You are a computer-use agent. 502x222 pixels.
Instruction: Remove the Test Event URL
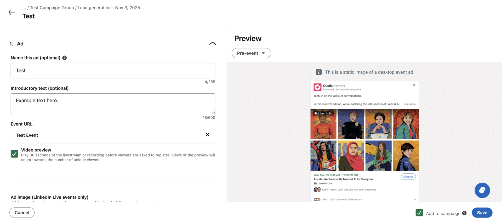pyautogui.click(x=207, y=135)
